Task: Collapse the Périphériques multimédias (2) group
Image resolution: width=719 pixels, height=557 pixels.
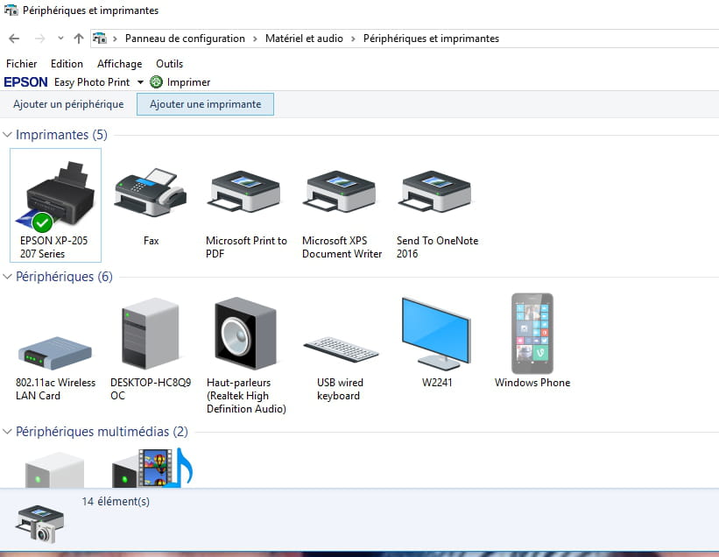Action: pos(7,432)
